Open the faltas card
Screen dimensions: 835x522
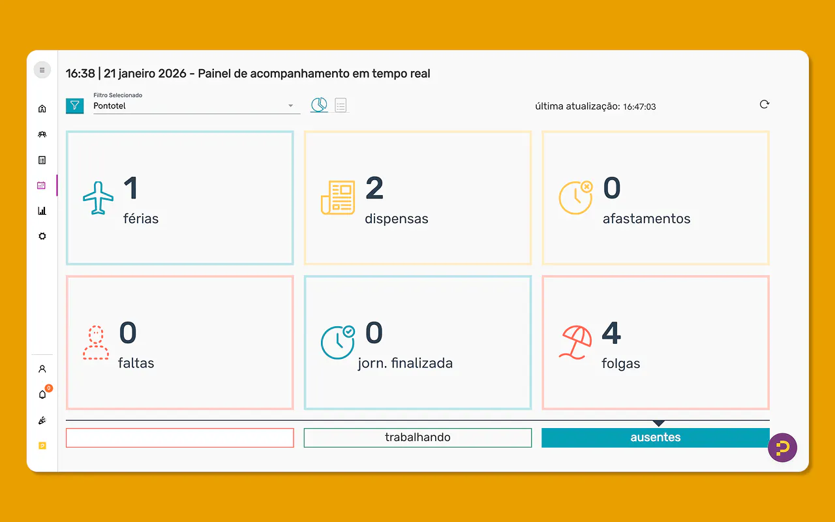180,343
